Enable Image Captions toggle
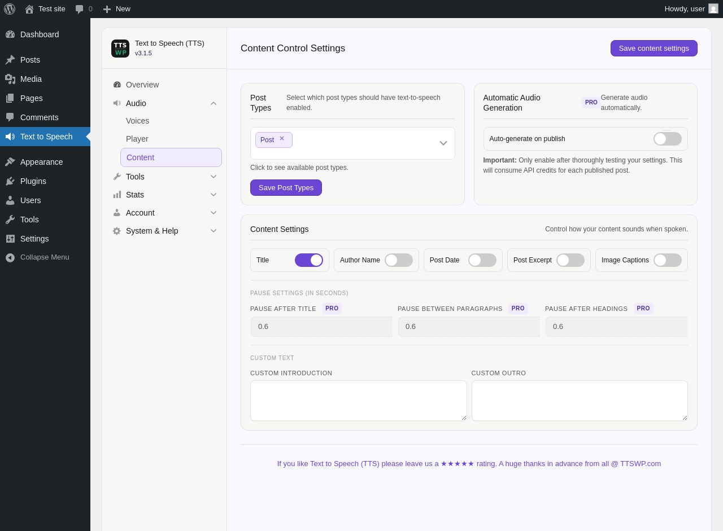 (x=668, y=260)
